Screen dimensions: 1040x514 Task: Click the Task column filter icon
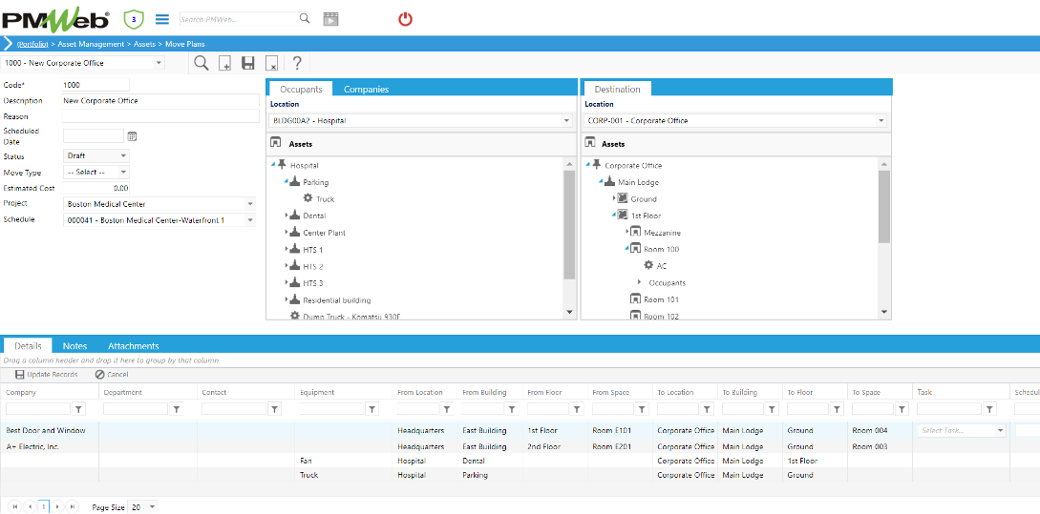(990, 409)
